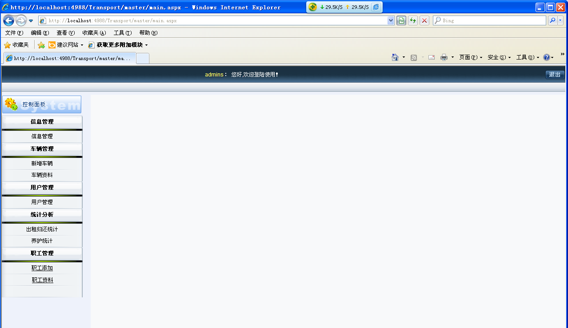Open the address bar dropdown arrow
The image size is (568, 328).
pyautogui.click(x=391, y=20)
